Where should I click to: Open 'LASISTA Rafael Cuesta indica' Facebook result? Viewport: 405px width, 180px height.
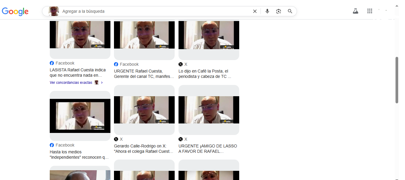[x=78, y=73]
